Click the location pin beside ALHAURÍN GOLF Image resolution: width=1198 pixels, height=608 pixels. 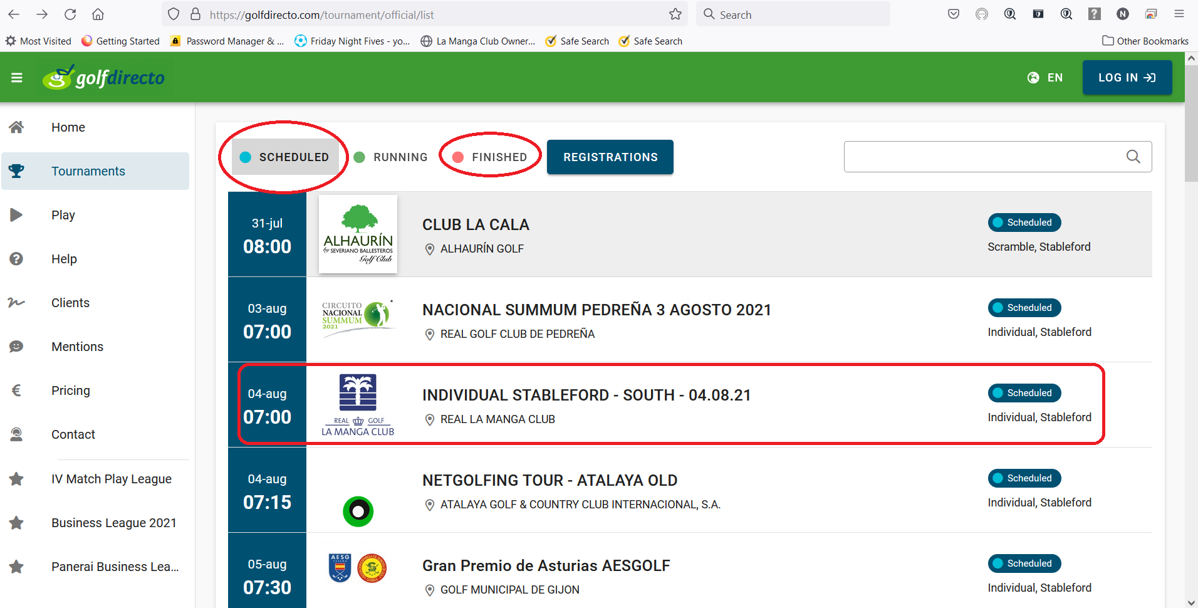[x=430, y=249]
